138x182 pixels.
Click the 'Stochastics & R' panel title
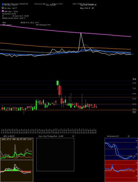(113, 136)
